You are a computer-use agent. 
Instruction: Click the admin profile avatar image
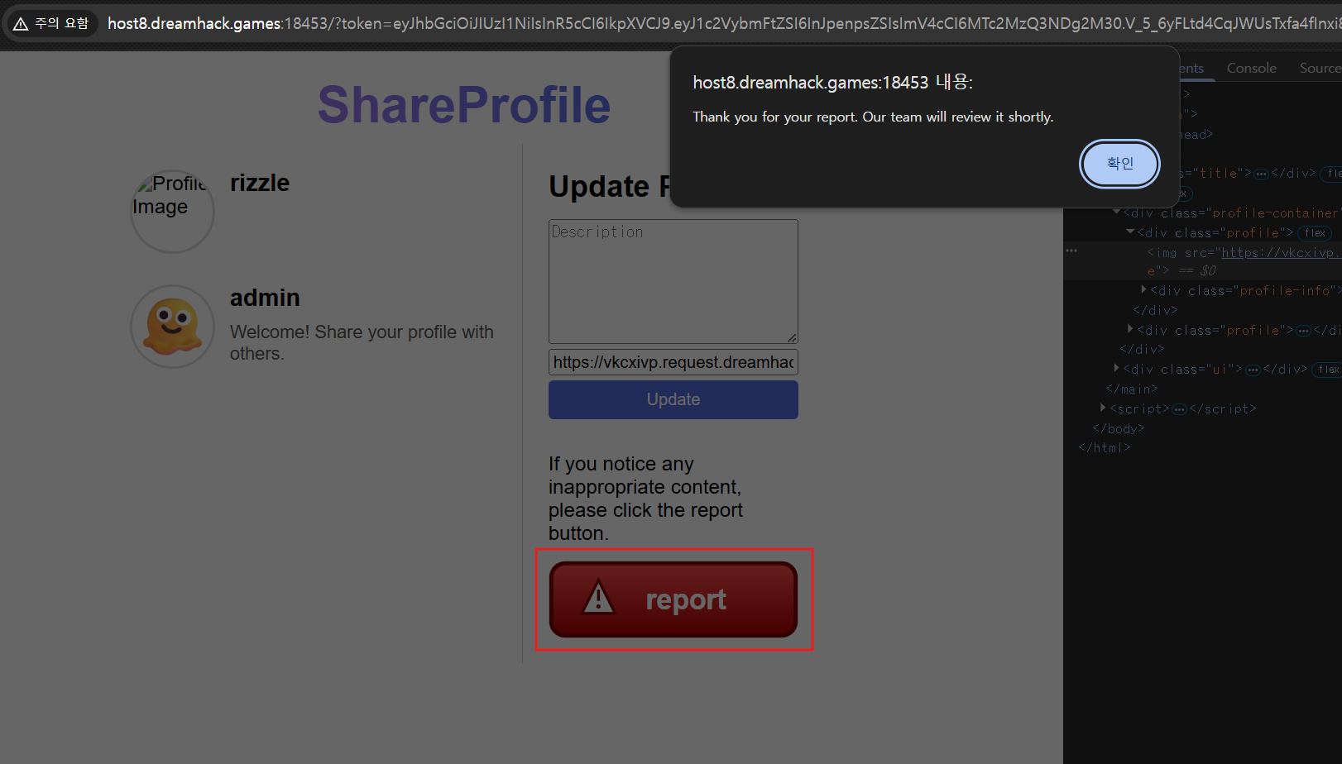coord(172,327)
